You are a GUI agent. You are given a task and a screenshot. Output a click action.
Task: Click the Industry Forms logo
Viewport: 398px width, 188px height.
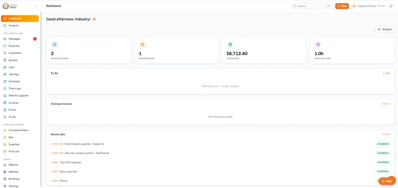pos(10,6)
